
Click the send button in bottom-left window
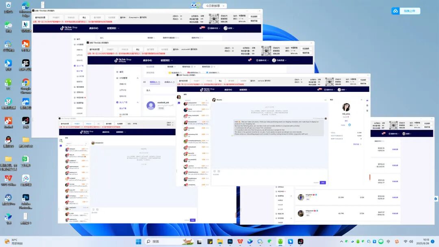[x=193, y=221]
